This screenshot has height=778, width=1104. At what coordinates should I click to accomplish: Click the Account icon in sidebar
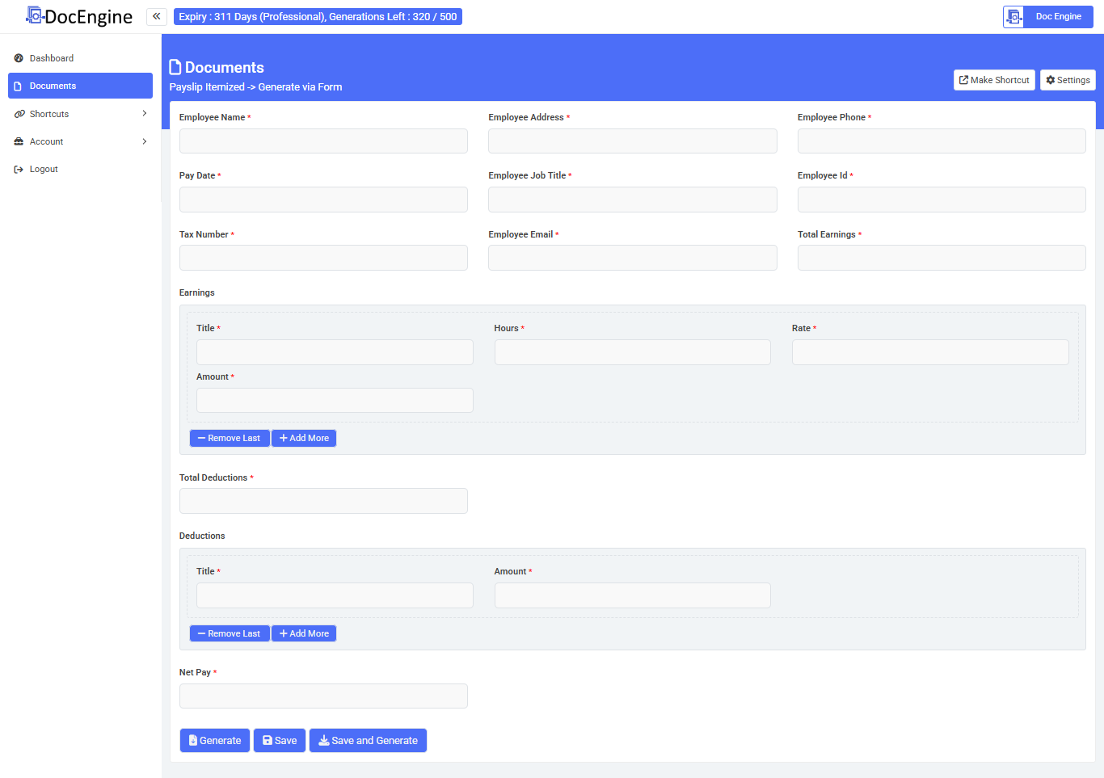(19, 141)
